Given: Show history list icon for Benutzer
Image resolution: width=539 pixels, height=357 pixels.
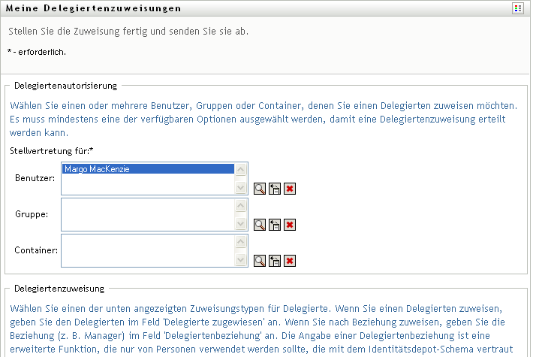Looking at the screenshot, I should [275, 189].
